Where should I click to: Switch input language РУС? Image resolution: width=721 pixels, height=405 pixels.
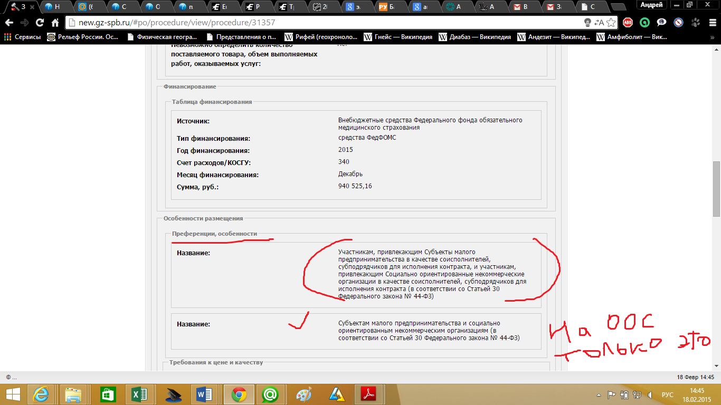point(668,394)
